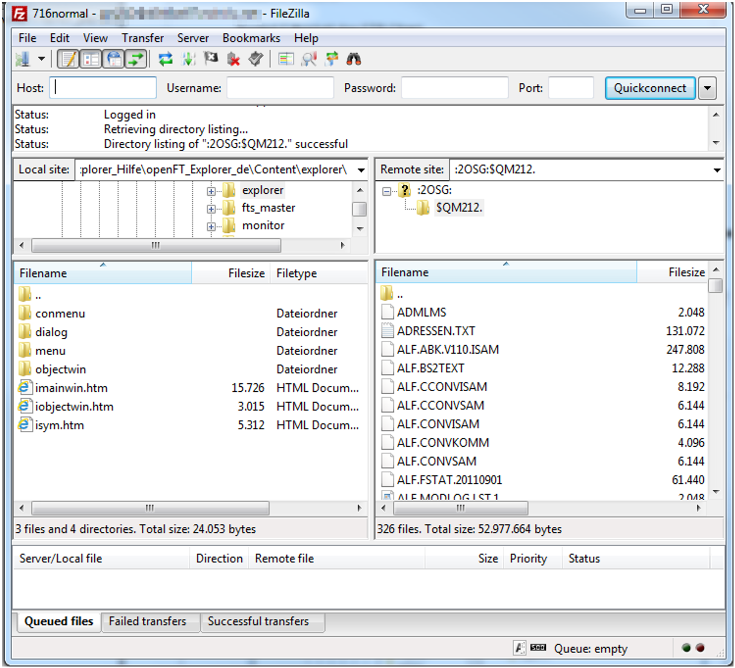Open the Remote site path dropdown

click(x=717, y=170)
